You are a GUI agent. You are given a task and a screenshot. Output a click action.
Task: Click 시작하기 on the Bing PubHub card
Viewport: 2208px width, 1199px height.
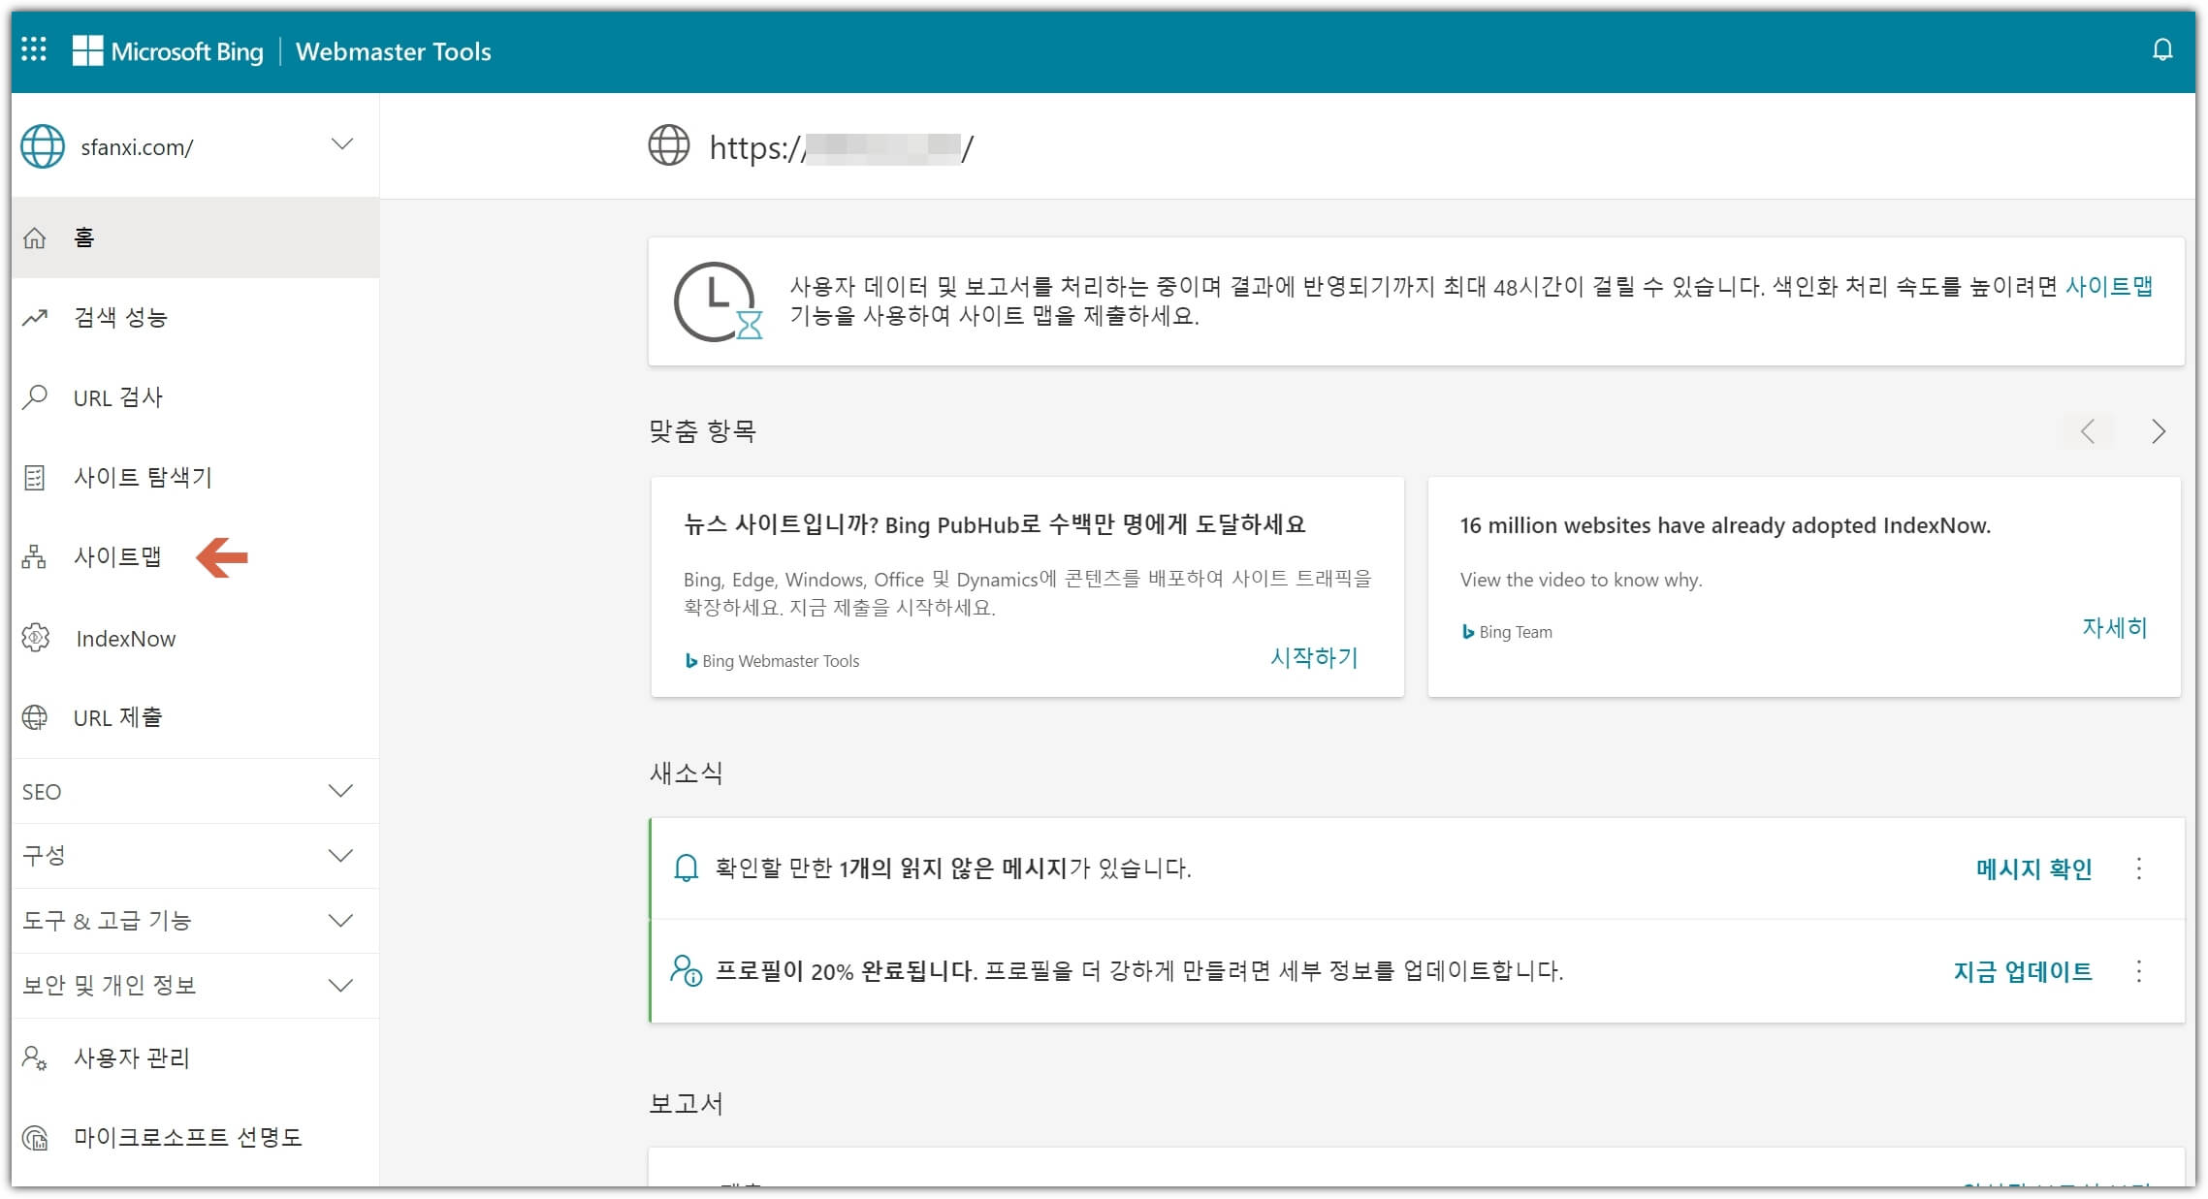click(1315, 658)
